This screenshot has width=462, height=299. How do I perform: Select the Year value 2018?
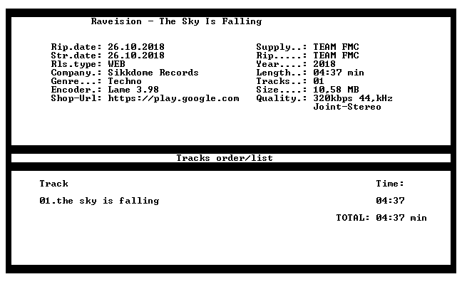324,64
